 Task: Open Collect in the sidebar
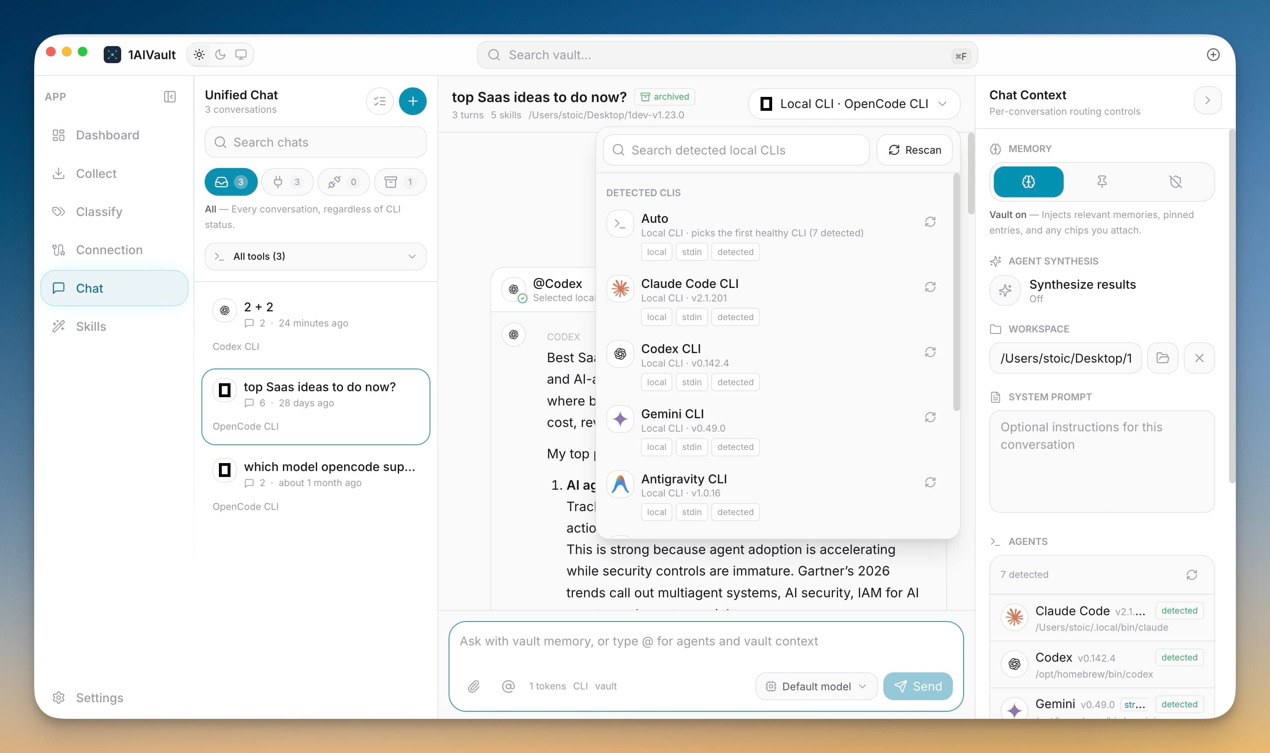click(114, 174)
